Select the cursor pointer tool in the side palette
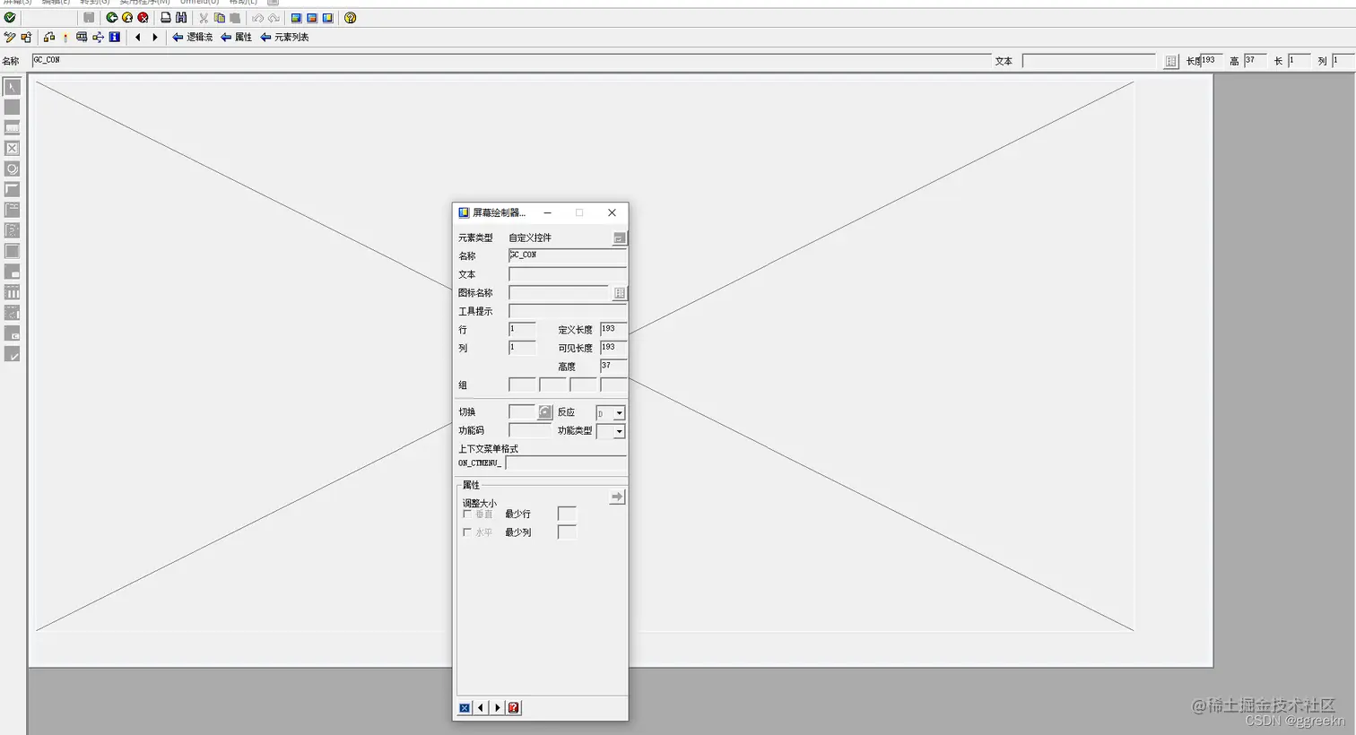Viewport: 1356px width, 735px height. coord(12,87)
